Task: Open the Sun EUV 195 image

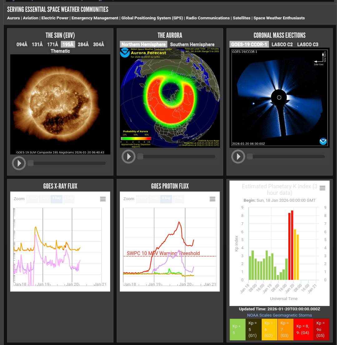Action: (60, 104)
